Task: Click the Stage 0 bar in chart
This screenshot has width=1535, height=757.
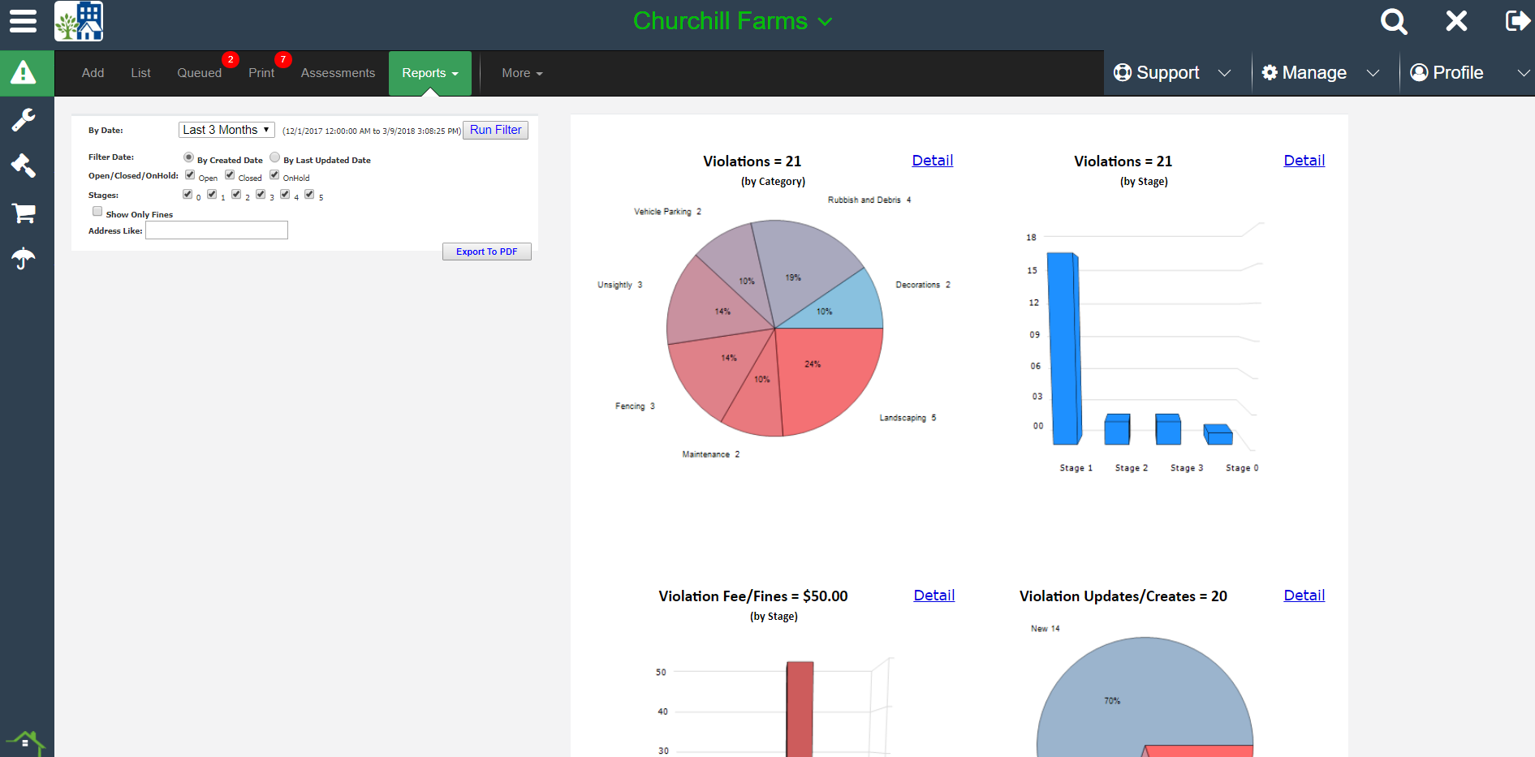Action: pos(1218,435)
